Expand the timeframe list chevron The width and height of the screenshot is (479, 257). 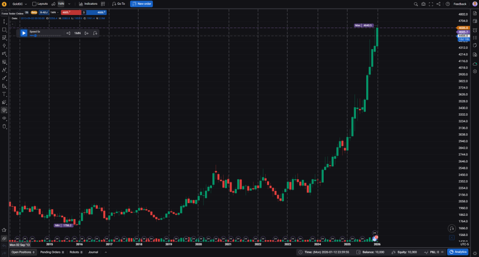[69, 4]
